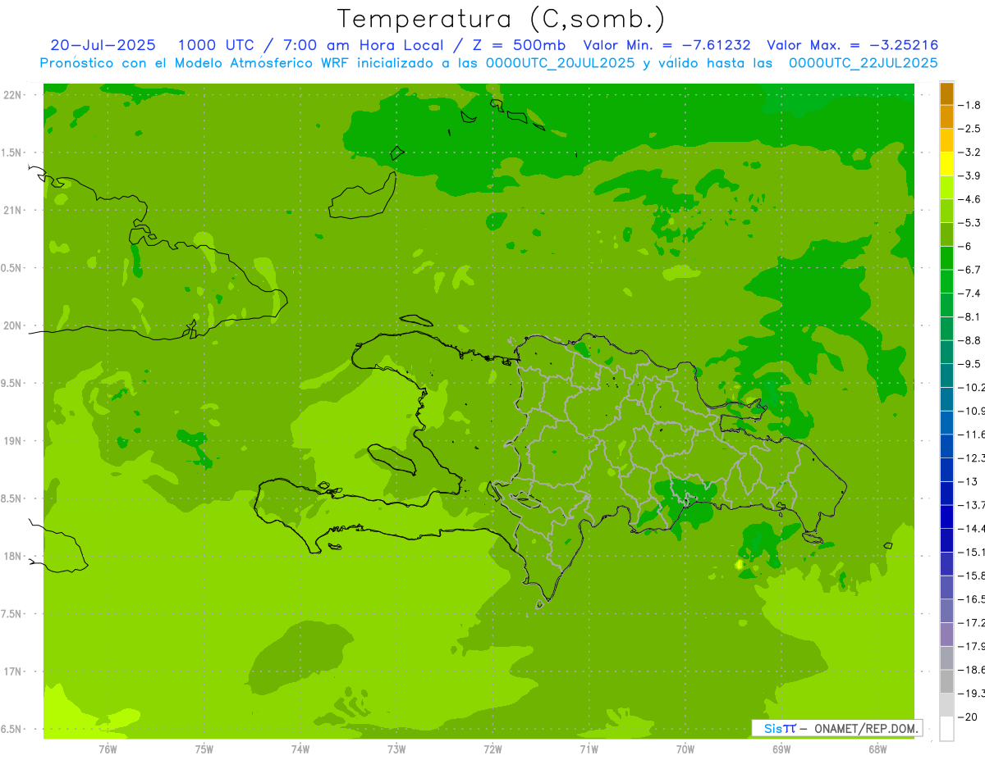Click the '68W' longitude label
985x760 pixels.
click(x=877, y=749)
